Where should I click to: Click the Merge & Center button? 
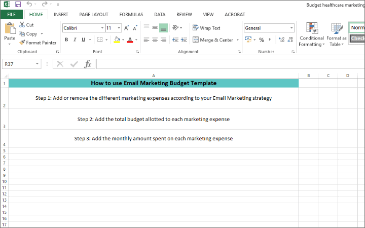point(212,40)
